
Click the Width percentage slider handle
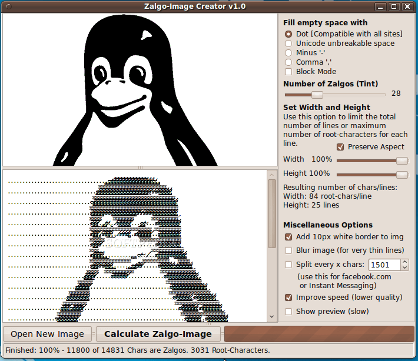click(402, 161)
